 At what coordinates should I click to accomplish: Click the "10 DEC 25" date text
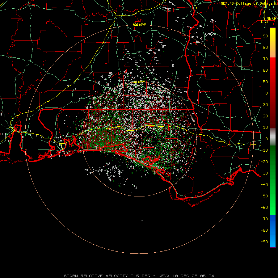click(185, 276)
